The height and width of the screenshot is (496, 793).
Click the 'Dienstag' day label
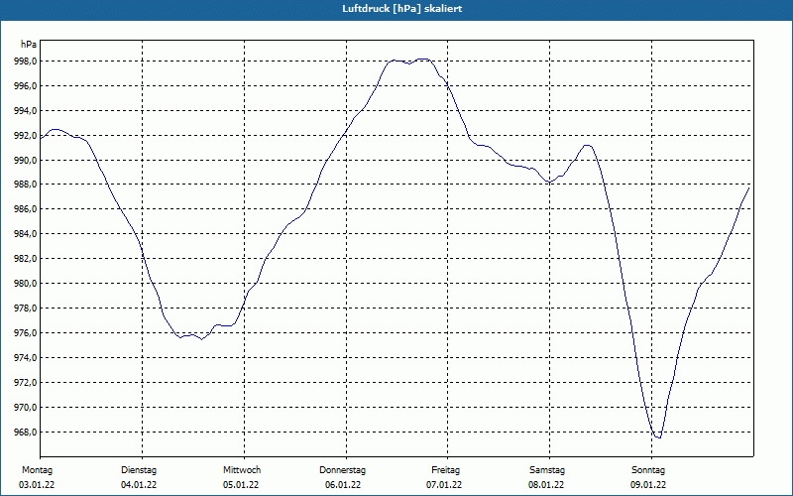(x=139, y=470)
